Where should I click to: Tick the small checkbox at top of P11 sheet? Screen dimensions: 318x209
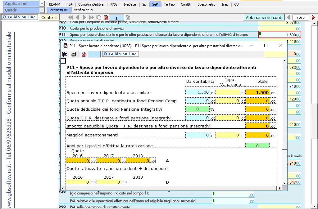point(63,60)
